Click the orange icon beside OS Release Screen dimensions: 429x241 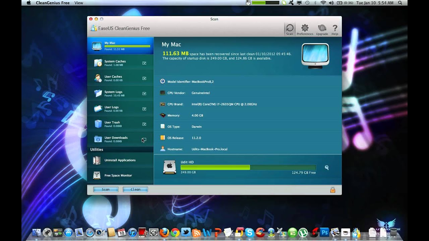[x=163, y=138]
